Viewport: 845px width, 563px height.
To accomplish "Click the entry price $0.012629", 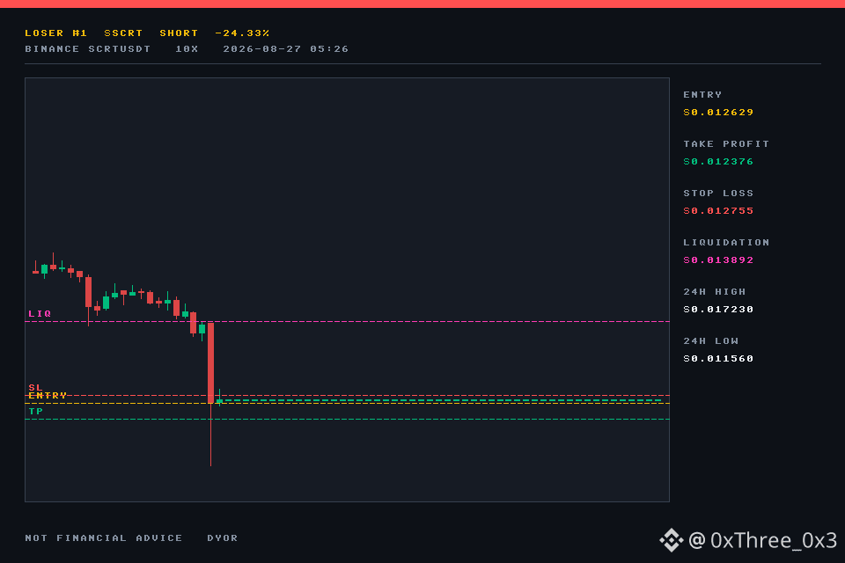I will point(718,112).
